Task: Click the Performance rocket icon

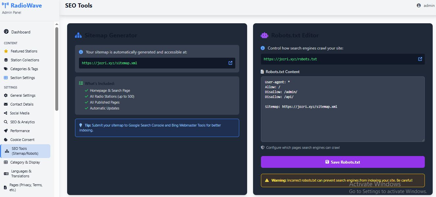Action: [6, 131]
